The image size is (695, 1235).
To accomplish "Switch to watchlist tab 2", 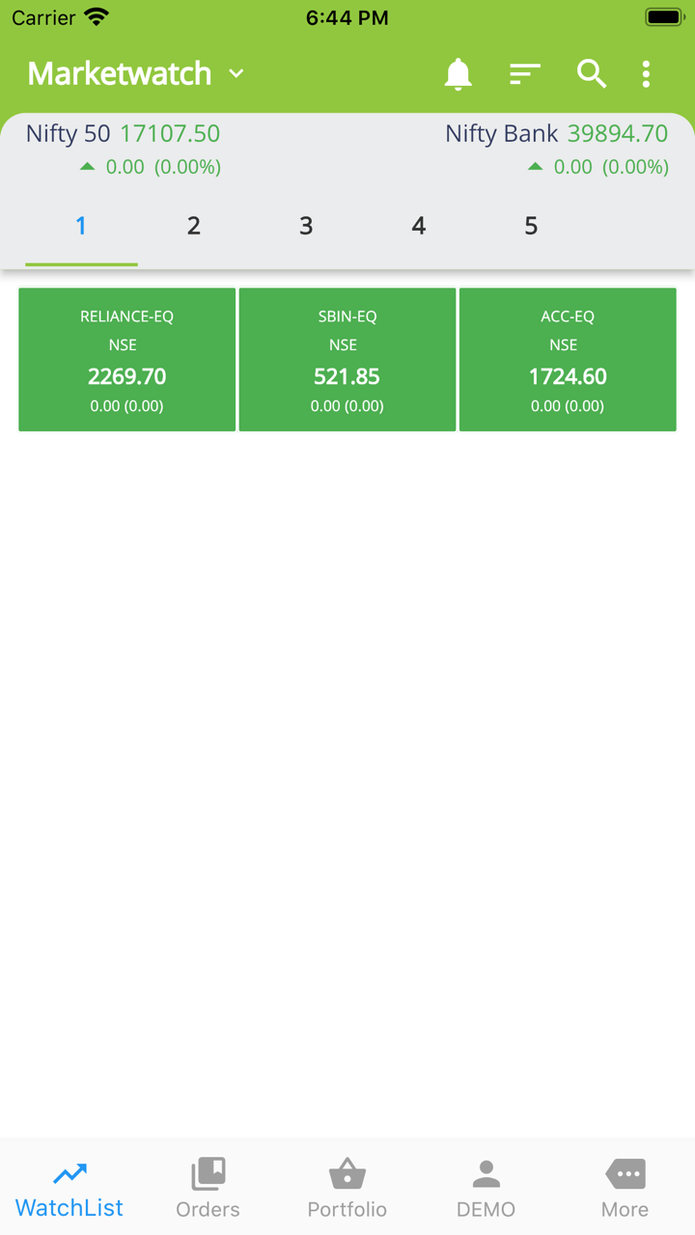I will [193, 226].
